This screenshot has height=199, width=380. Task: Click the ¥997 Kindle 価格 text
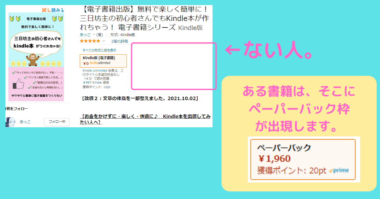tap(96, 82)
